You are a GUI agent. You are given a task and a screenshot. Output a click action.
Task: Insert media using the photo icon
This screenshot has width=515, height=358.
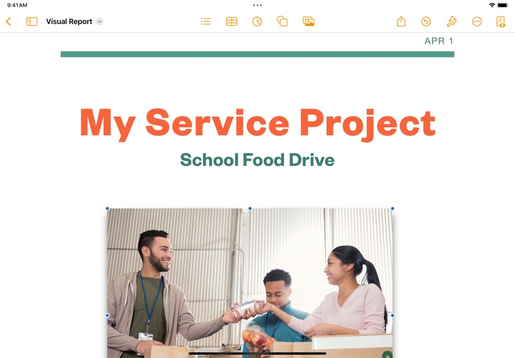(x=309, y=21)
